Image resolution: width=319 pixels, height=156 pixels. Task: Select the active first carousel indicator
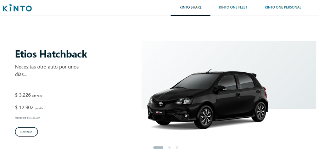[x=158, y=147]
